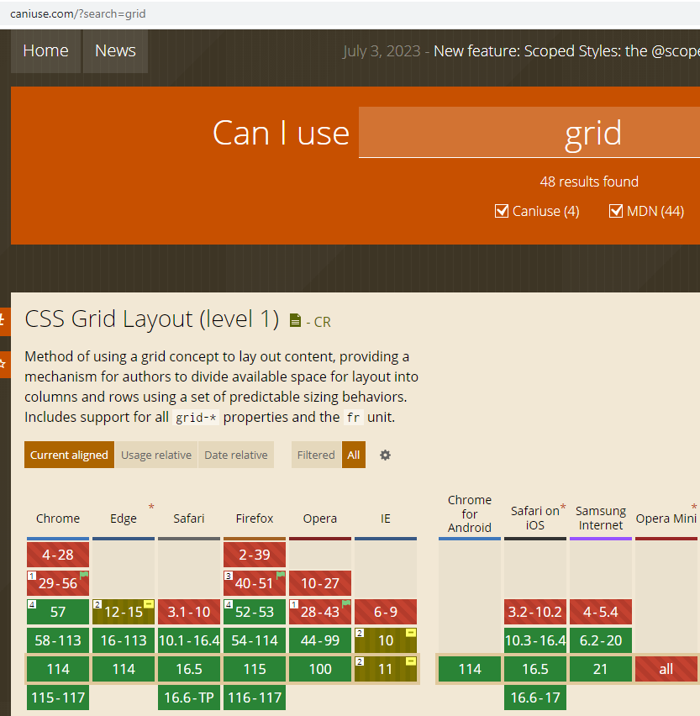This screenshot has width=700, height=716.
Task: Click the search field containing grid
Action: 529,133
